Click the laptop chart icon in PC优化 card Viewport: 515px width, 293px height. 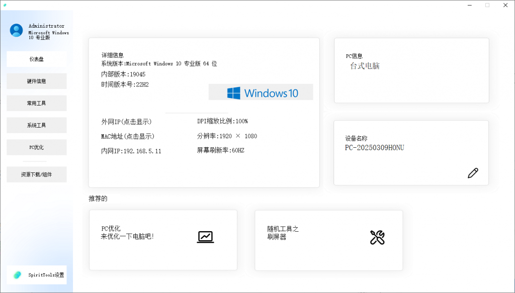point(205,237)
